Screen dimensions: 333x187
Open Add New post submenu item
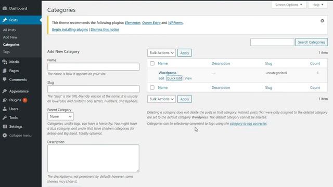(x=10, y=37)
